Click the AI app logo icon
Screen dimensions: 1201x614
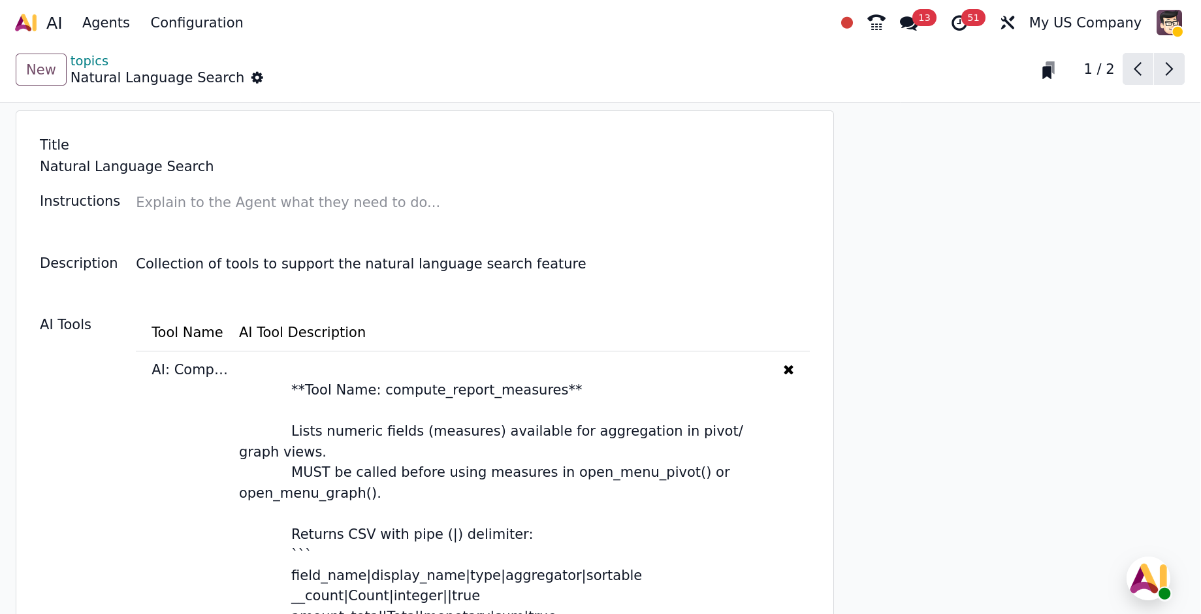point(26,23)
